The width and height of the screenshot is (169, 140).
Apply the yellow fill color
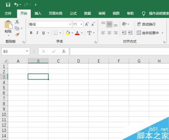click(x=68, y=33)
